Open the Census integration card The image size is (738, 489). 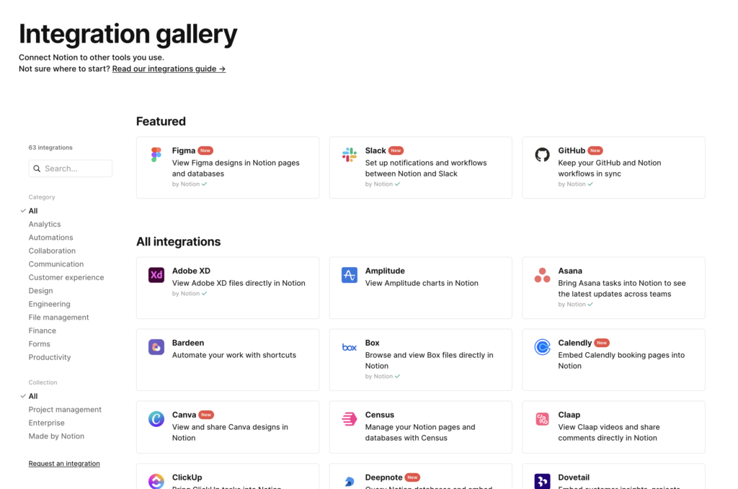click(x=420, y=426)
